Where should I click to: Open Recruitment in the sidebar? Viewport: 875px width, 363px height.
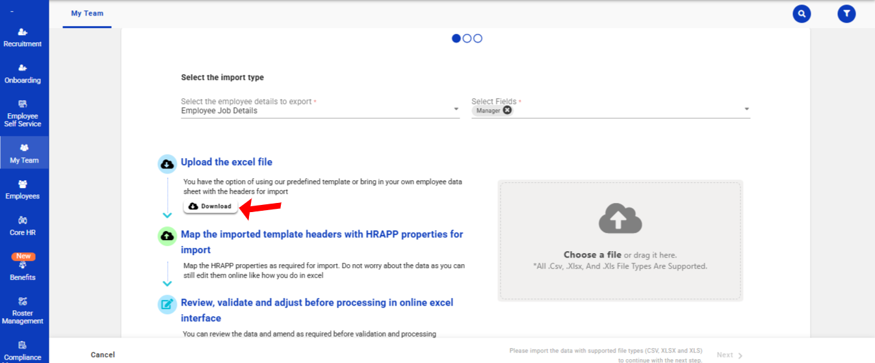click(23, 38)
